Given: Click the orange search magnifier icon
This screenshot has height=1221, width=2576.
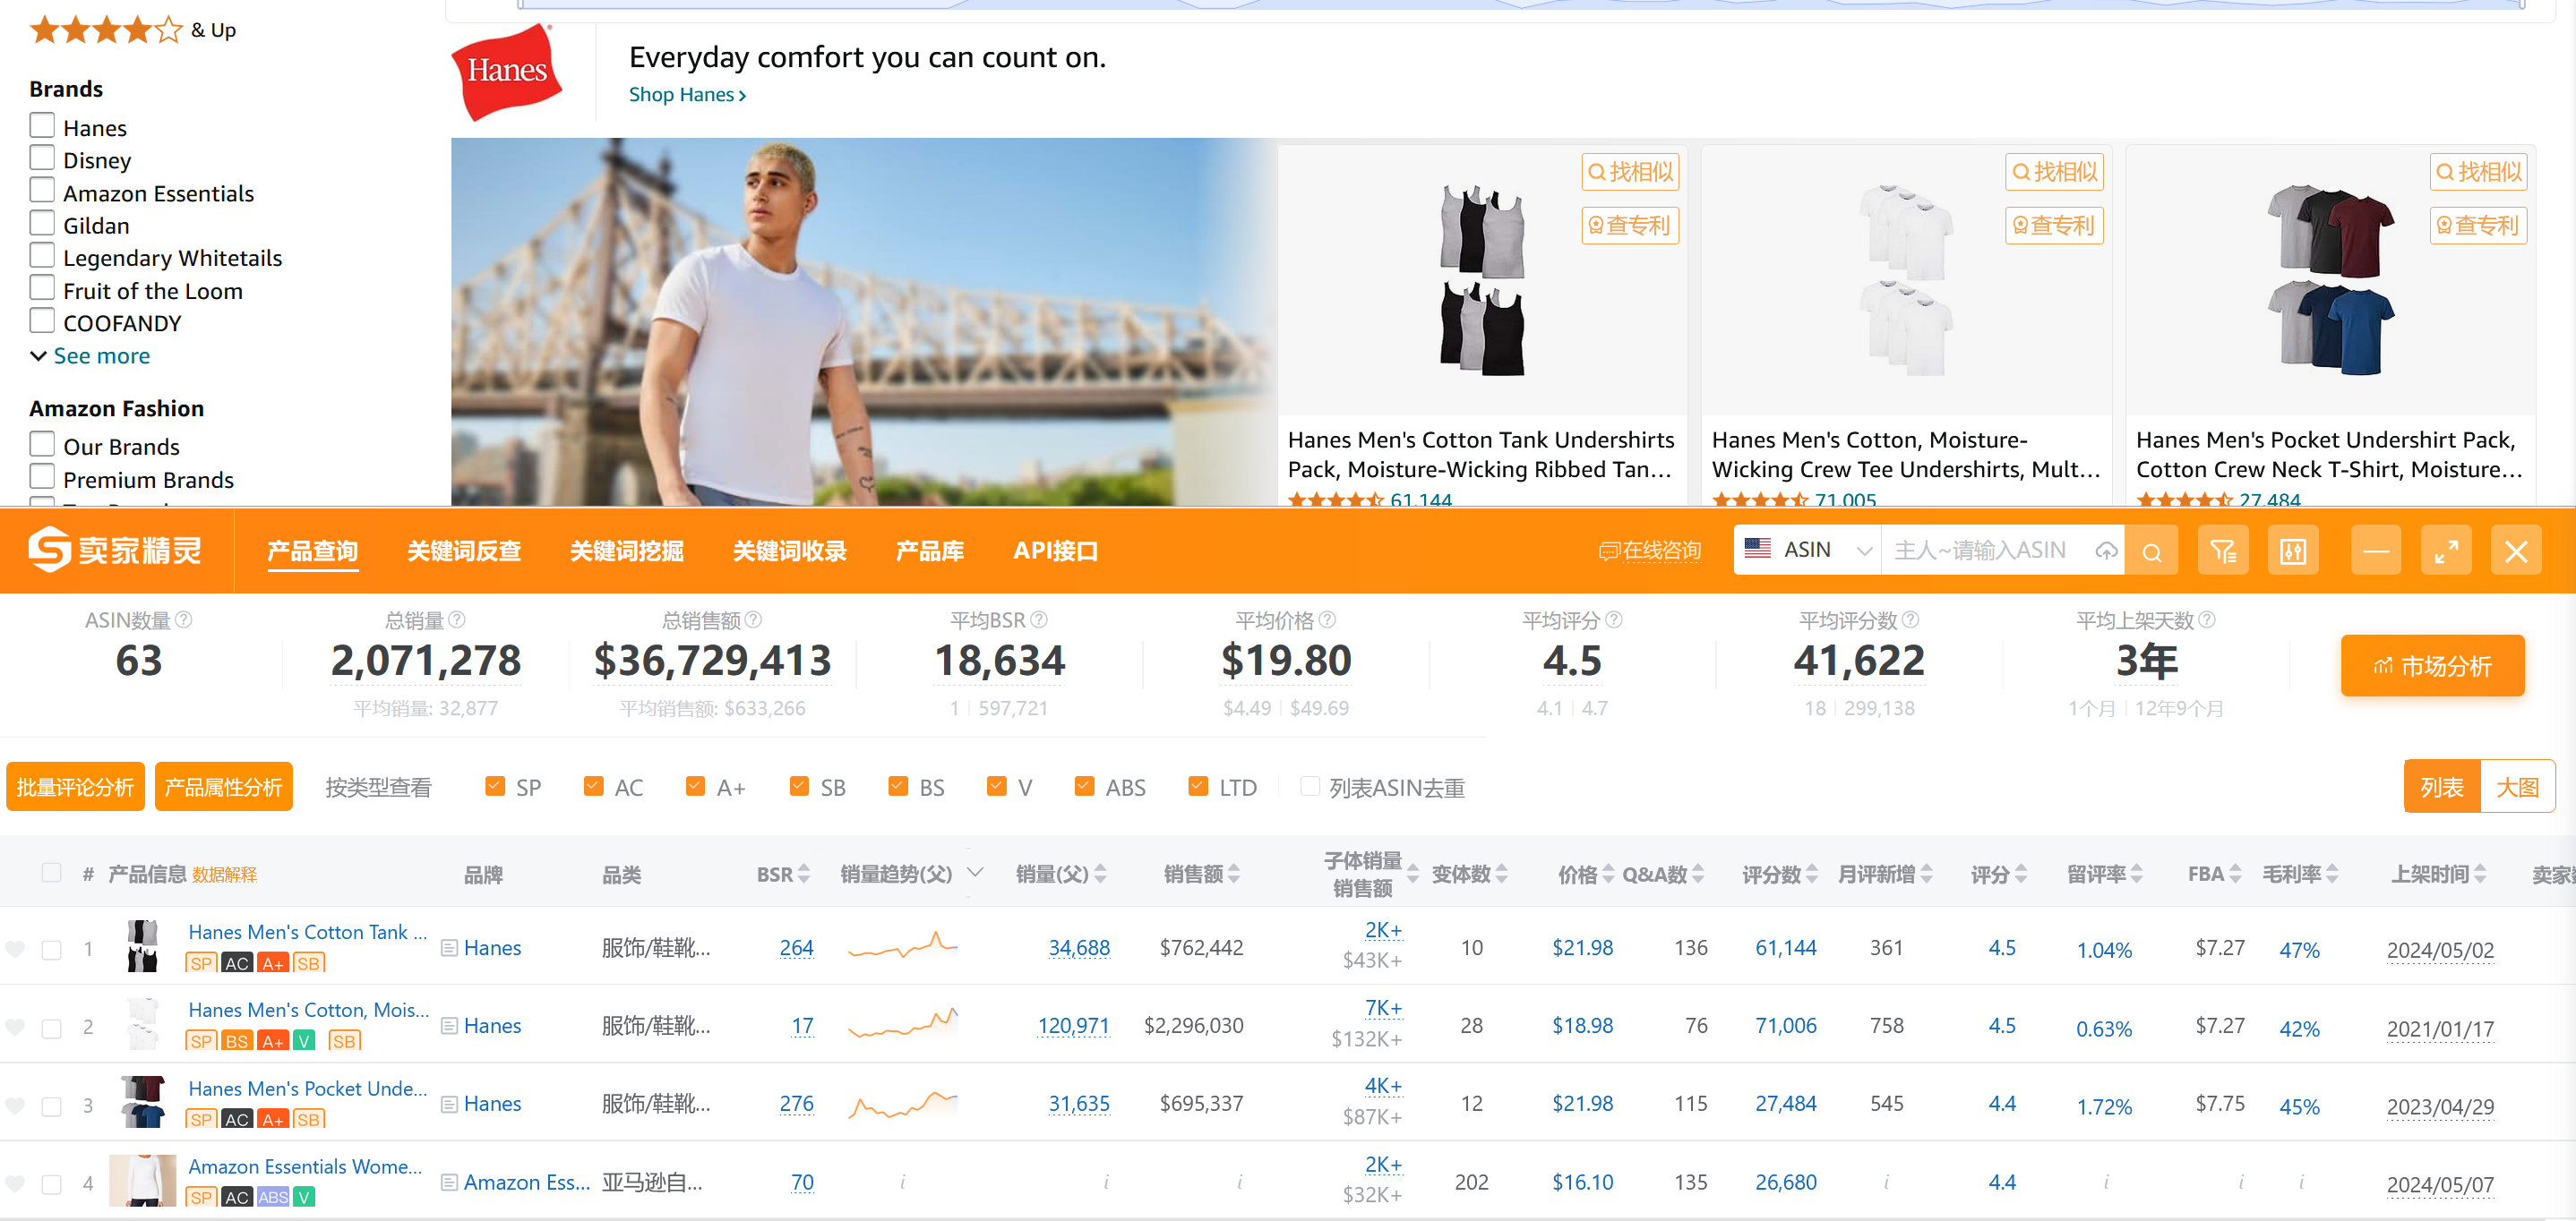Looking at the screenshot, I should click(x=2151, y=551).
